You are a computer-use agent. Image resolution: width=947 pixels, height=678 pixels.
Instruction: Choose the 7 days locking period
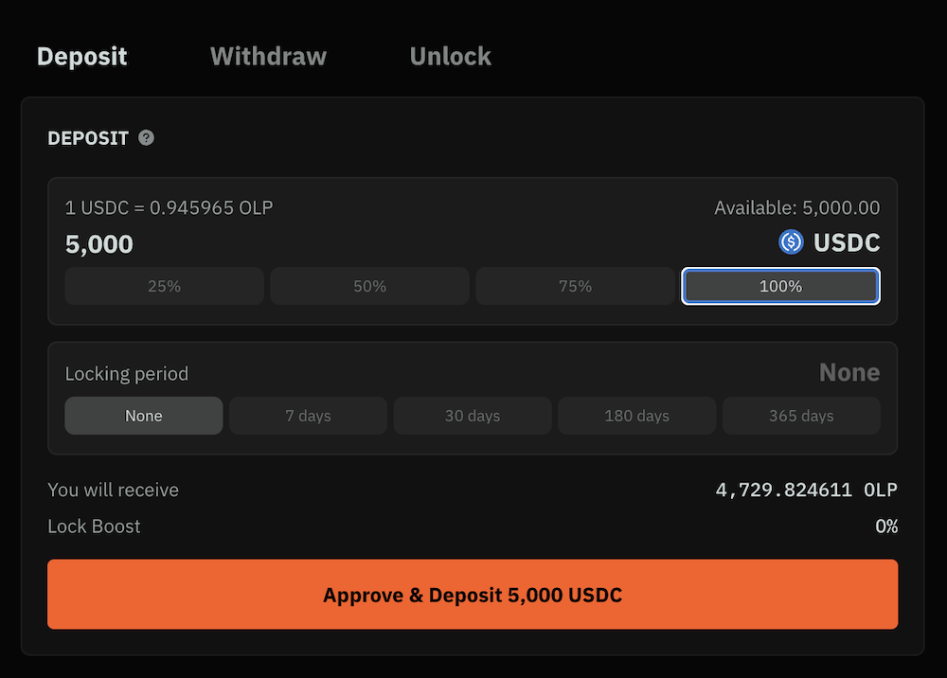pos(308,416)
